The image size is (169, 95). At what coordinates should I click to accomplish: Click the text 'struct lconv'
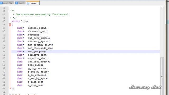(20, 21)
